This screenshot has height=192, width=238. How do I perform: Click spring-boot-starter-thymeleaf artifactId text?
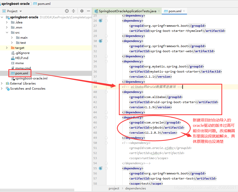click(x=176, y=31)
